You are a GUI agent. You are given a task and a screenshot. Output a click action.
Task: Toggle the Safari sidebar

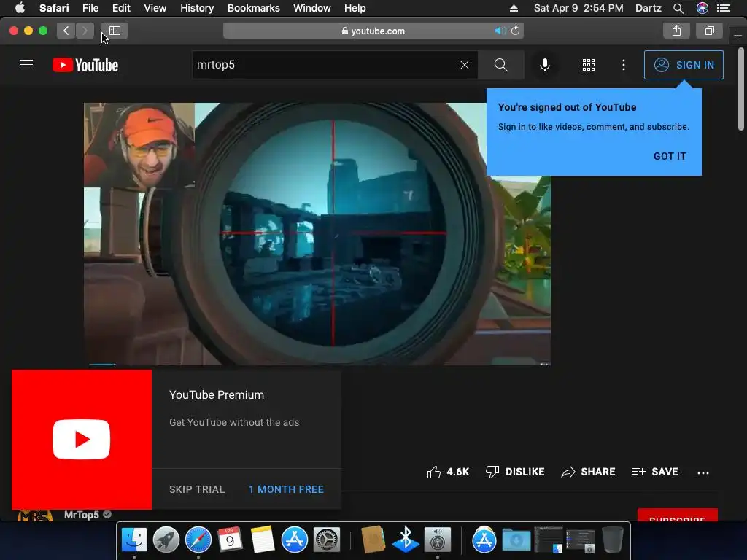click(115, 31)
